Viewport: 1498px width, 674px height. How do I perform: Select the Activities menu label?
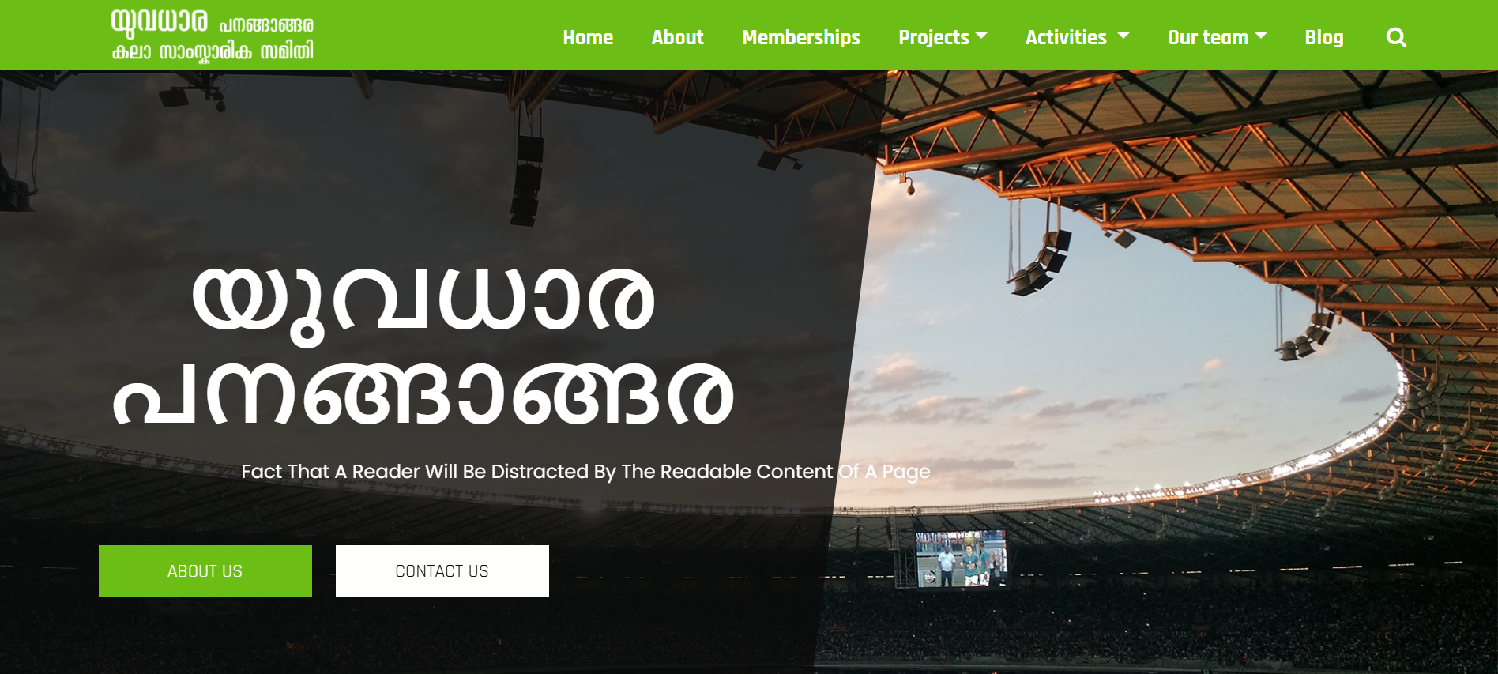[1066, 37]
